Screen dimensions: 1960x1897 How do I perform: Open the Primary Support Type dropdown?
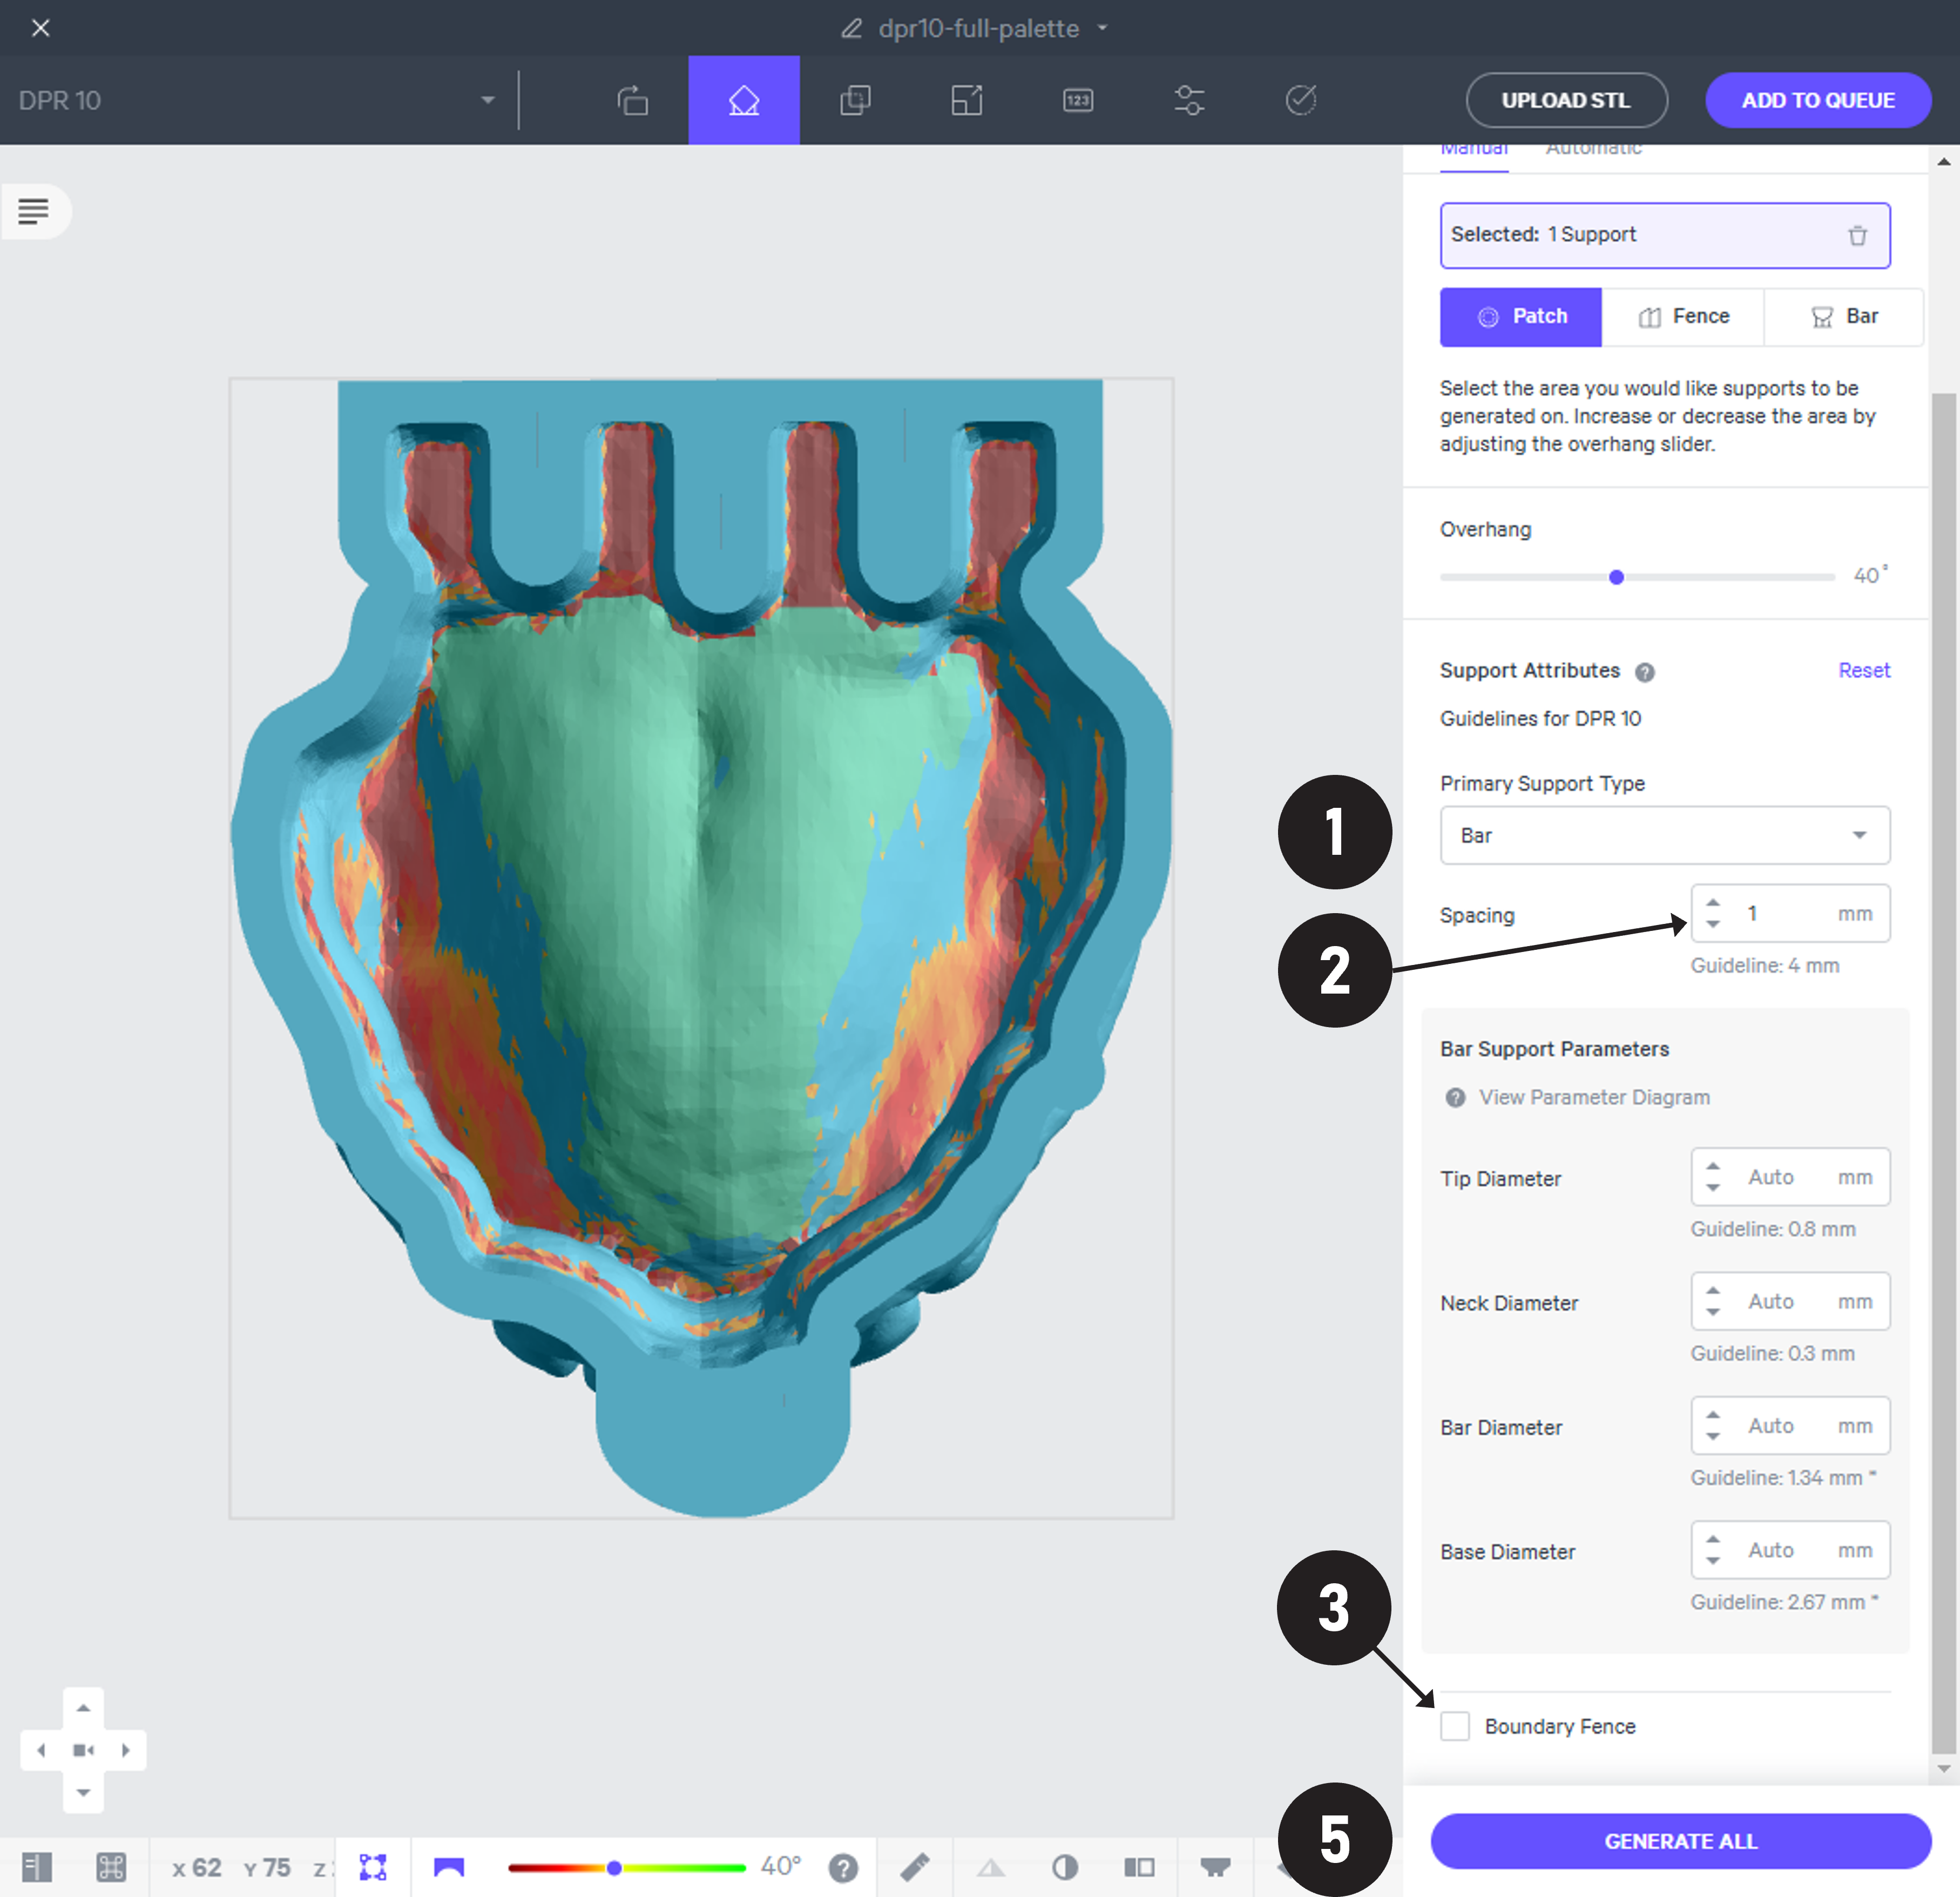(1665, 835)
